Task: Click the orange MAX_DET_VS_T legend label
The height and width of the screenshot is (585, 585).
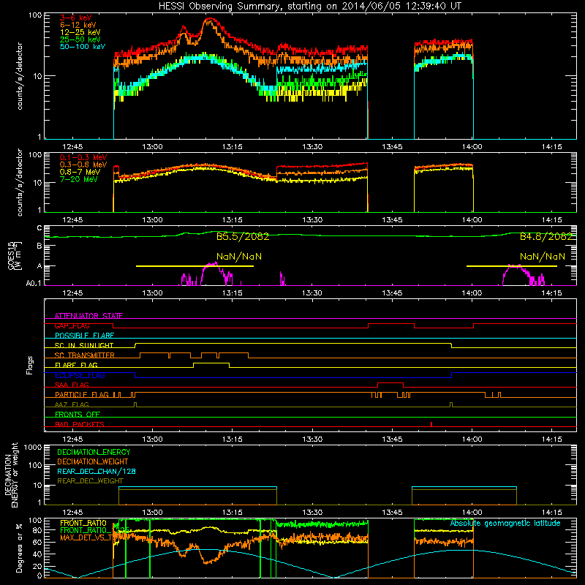Action: tap(86, 537)
